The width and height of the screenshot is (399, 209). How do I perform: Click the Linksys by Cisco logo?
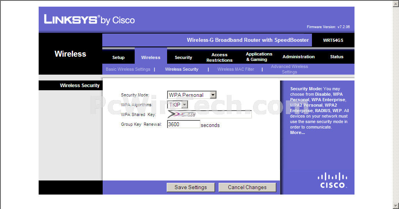(x=89, y=20)
